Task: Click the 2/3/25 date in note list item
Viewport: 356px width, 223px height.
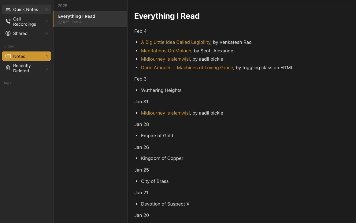Action: pos(64,22)
